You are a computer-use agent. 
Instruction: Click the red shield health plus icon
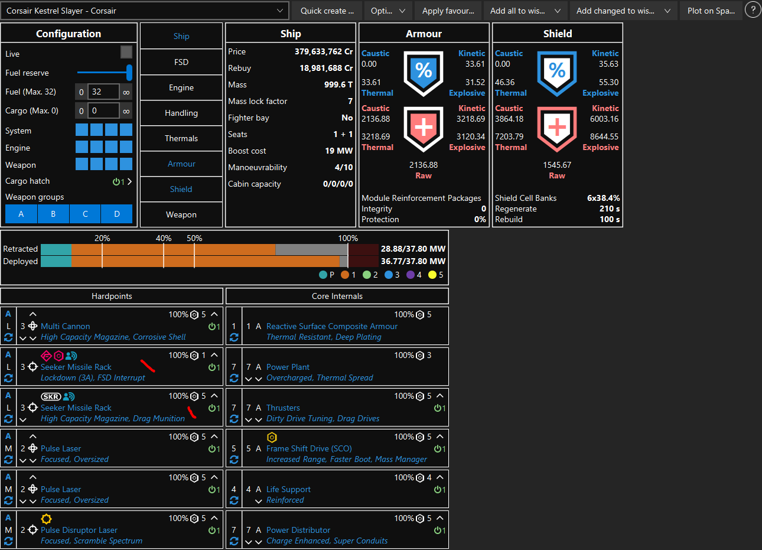click(x=557, y=129)
